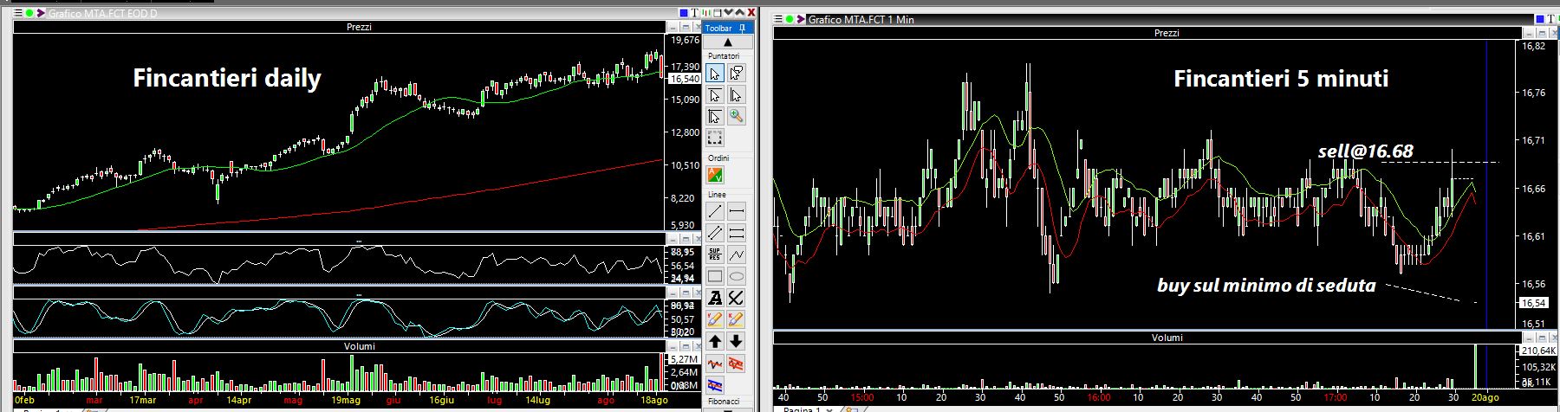Pick the rectangle shape drawing tool

[715, 277]
